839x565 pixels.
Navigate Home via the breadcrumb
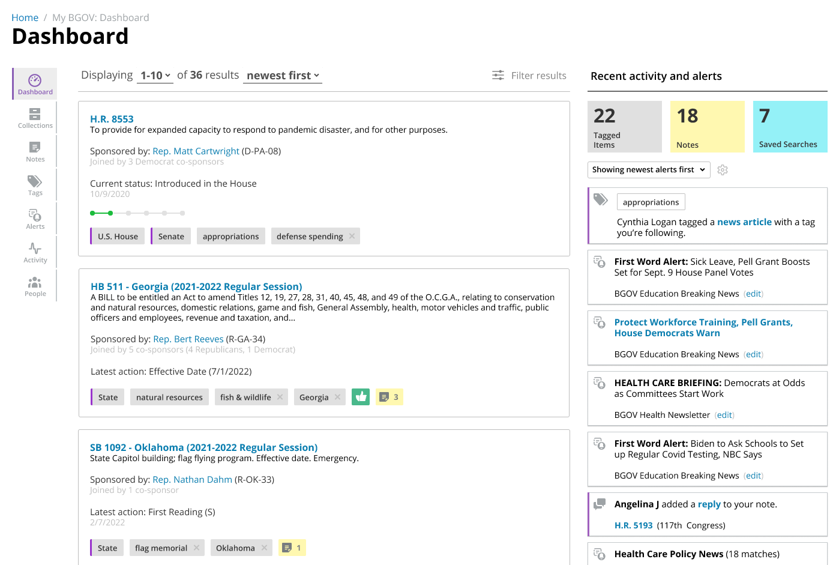click(x=25, y=17)
